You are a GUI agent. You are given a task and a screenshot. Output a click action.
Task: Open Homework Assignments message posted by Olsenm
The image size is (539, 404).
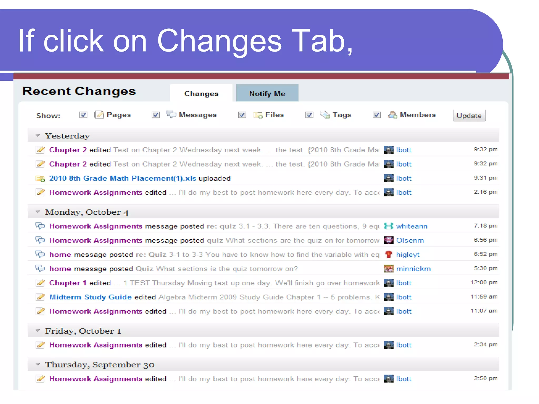click(x=96, y=240)
